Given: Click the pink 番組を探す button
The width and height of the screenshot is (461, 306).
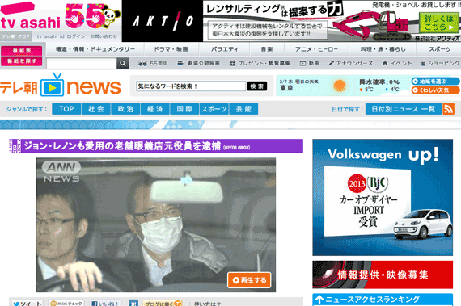Looking at the screenshot, I should coord(22,61).
